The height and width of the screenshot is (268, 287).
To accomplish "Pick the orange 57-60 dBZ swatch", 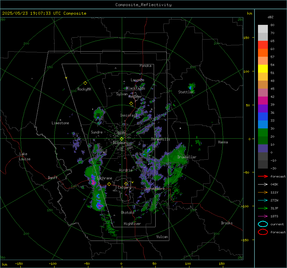I will [263, 53].
